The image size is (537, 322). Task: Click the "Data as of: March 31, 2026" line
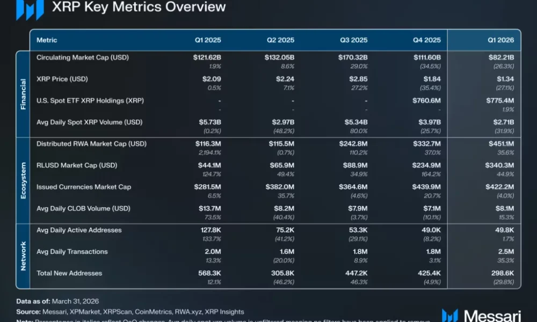point(57,302)
